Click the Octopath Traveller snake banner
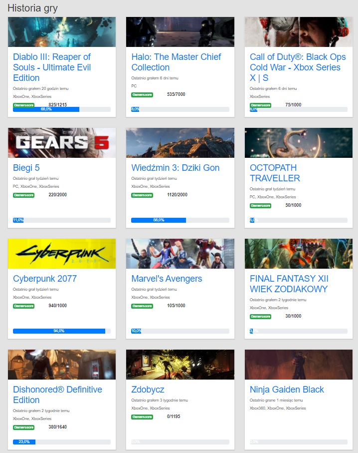The width and height of the screenshot is (358, 453). pos(299,143)
